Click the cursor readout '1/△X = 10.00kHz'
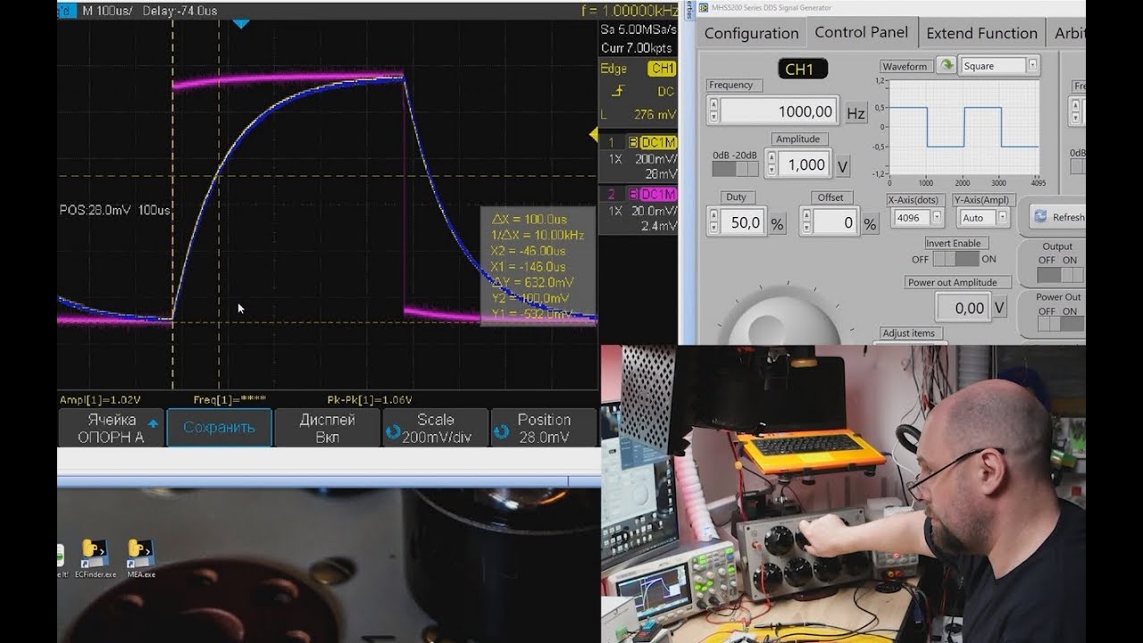The width and height of the screenshot is (1143, 643). (x=538, y=235)
